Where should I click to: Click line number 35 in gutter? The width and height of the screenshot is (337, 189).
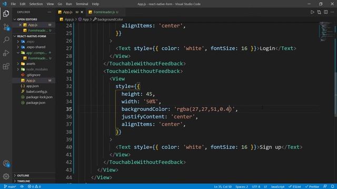tap(69, 109)
